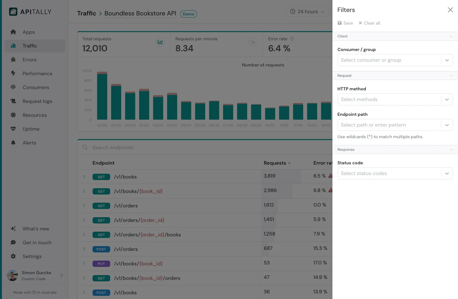The width and height of the screenshot is (458, 299).
Task: Open the Errors section from the sidebar
Action: 29,59
